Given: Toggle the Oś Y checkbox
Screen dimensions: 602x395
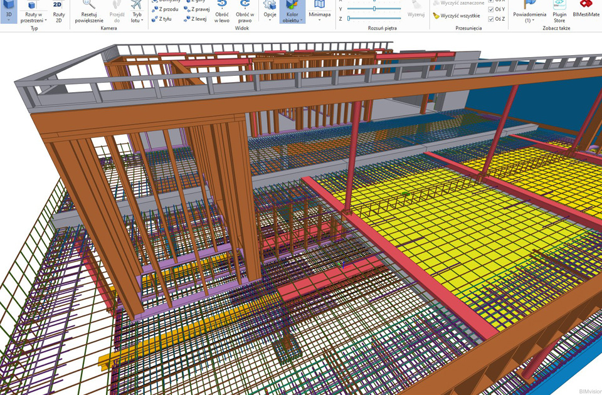Looking at the screenshot, I should pos(491,9).
